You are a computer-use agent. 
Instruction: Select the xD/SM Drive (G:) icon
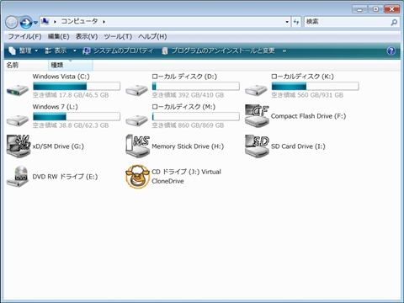[19, 146]
